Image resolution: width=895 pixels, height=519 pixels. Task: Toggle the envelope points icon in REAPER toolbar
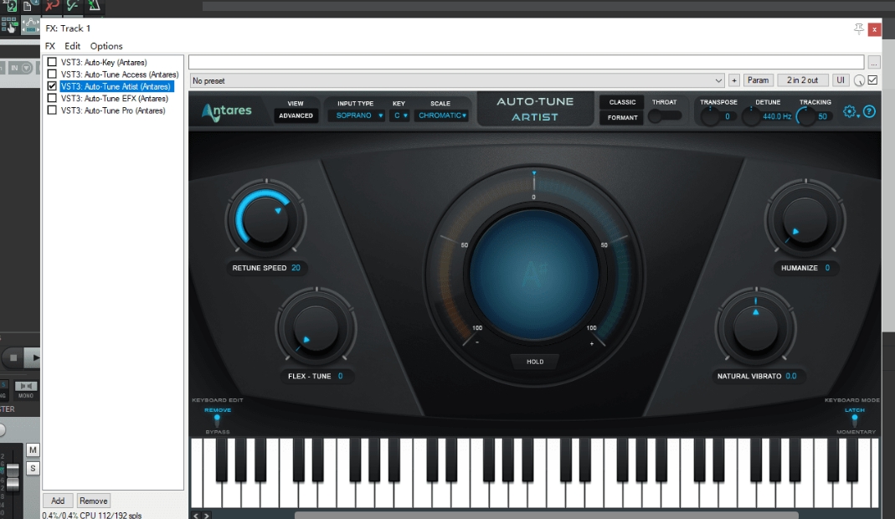pyautogui.click(x=29, y=25)
